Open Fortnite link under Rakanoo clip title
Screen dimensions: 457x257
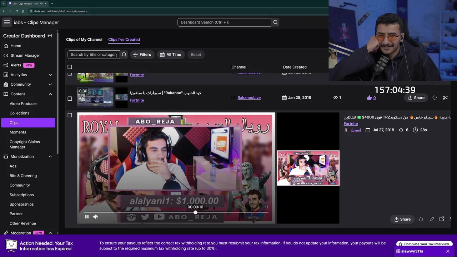pyautogui.click(x=137, y=100)
